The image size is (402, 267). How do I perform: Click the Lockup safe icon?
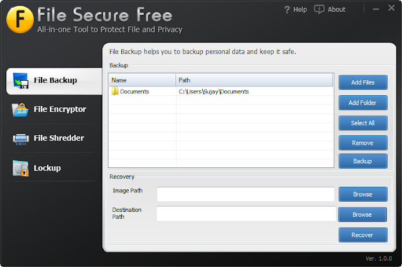click(x=21, y=168)
